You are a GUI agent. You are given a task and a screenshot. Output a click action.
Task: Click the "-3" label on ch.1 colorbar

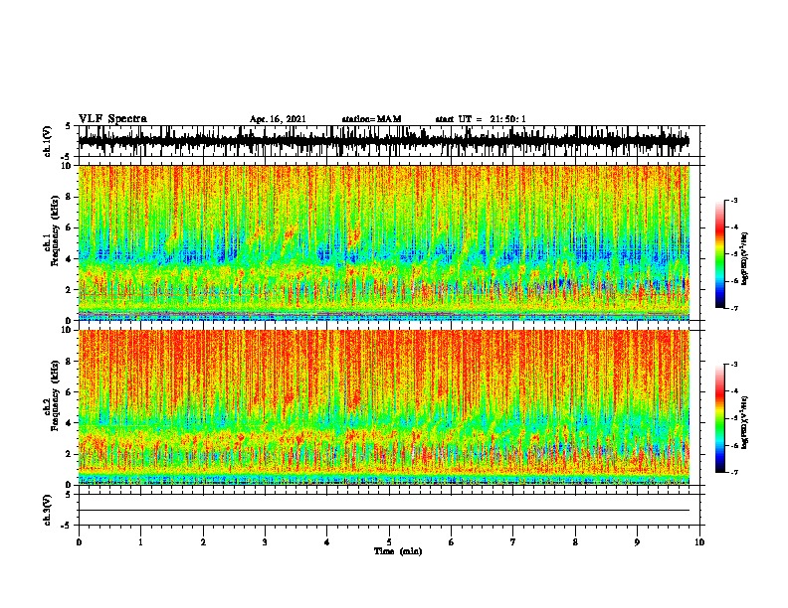[733, 201]
